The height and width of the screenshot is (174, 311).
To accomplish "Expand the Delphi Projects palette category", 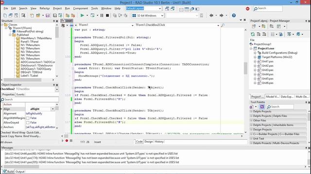I will (x=251, y=112).
